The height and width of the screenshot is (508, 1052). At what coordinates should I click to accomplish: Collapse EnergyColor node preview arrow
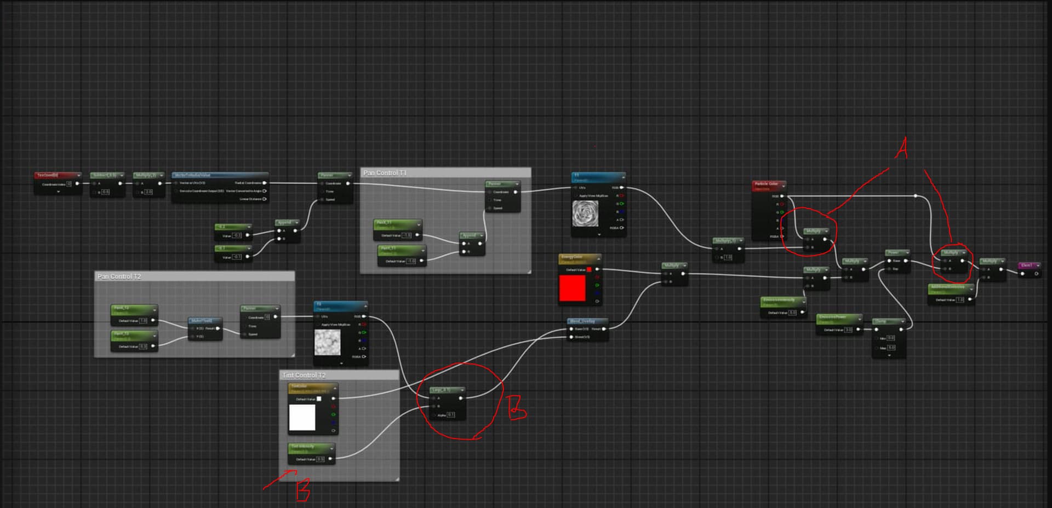[x=598, y=259]
